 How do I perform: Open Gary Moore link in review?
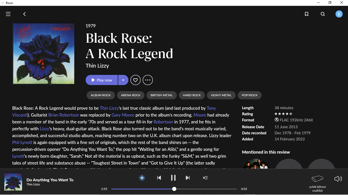[123, 115]
